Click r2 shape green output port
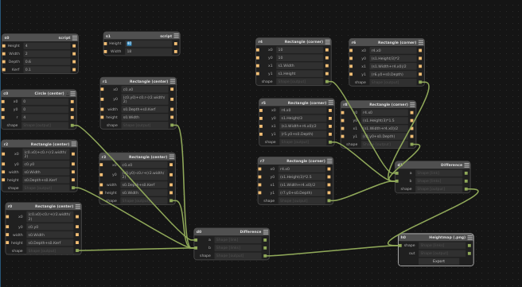This screenshot has height=287, width=522. (73, 188)
